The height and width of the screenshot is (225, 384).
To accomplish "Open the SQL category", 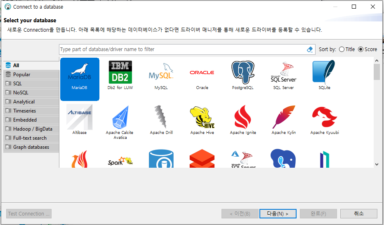I will (x=31, y=83).
